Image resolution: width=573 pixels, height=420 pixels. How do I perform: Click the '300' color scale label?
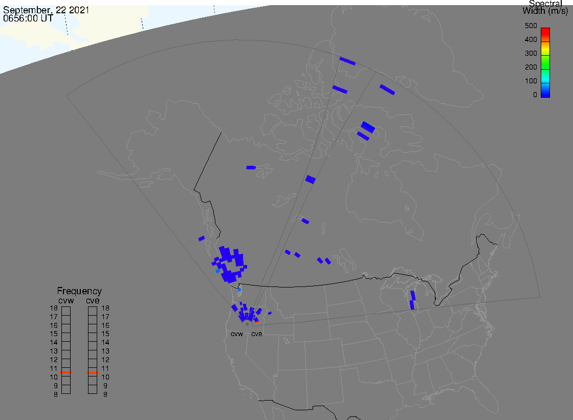click(531, 53)
